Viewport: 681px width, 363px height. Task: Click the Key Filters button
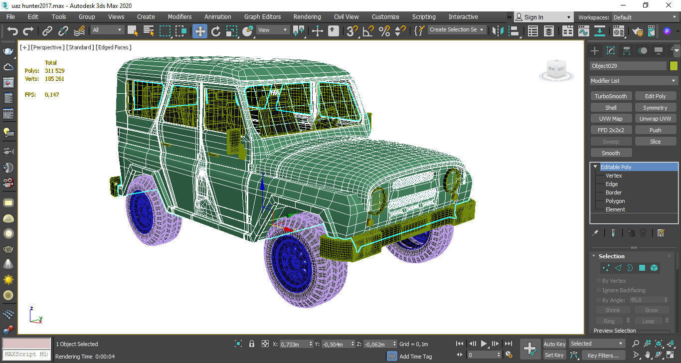[603, 356]
